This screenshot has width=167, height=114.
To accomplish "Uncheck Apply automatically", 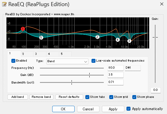I will click(x=128, y=109).
